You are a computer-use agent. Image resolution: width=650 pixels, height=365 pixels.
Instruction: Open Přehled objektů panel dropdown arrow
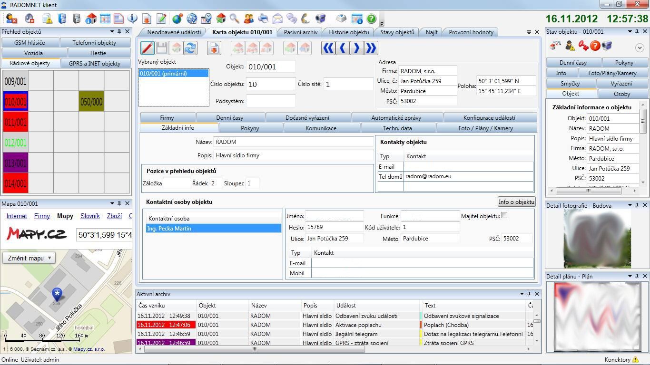[x=112, y=31]
